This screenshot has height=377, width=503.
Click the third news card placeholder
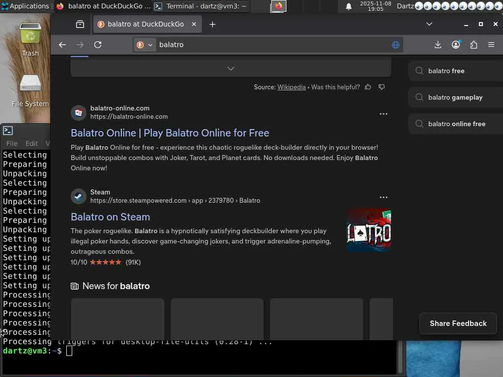[316, 319]
